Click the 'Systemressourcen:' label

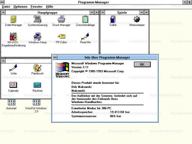tap(84, 116)
